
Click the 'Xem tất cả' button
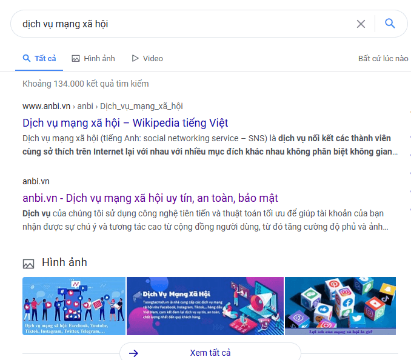pyautogui.click(x=210, y=353)
